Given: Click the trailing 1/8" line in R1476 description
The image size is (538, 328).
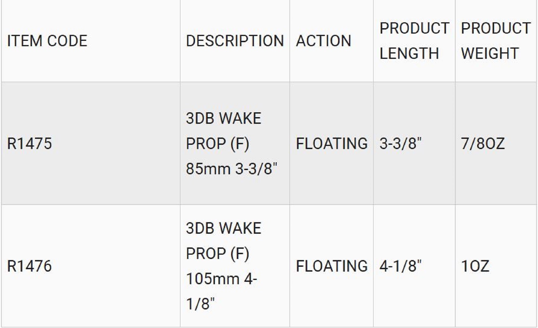Looking at the screenshot, I should [200, 304].
